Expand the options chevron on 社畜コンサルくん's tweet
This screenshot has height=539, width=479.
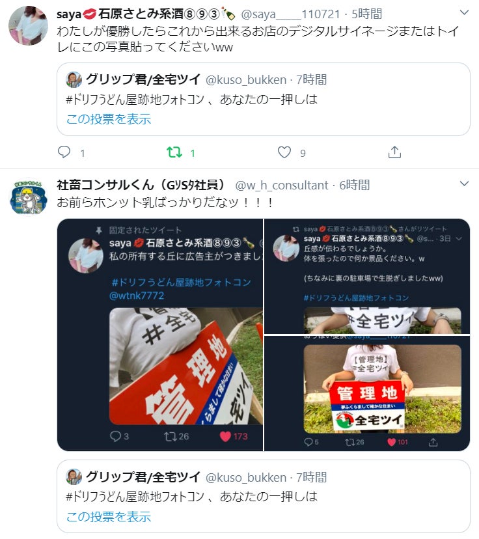point(464,184)
